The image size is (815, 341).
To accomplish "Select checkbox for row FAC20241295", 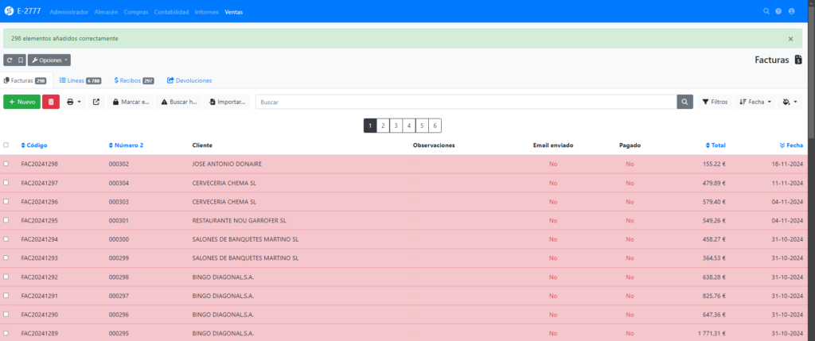I will 6,220.
